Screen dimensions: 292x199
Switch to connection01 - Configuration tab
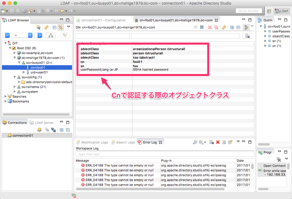click(x=103, y=20)
